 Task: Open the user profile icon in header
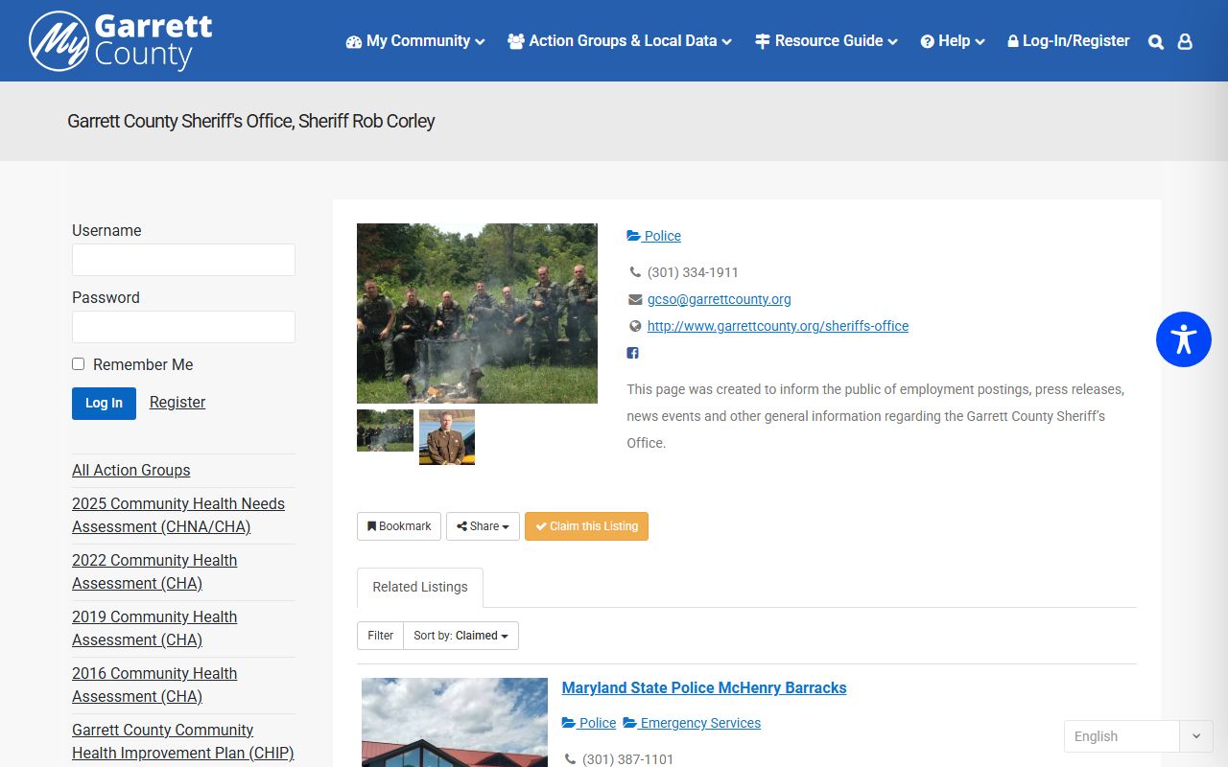[x=1185, y=42]
